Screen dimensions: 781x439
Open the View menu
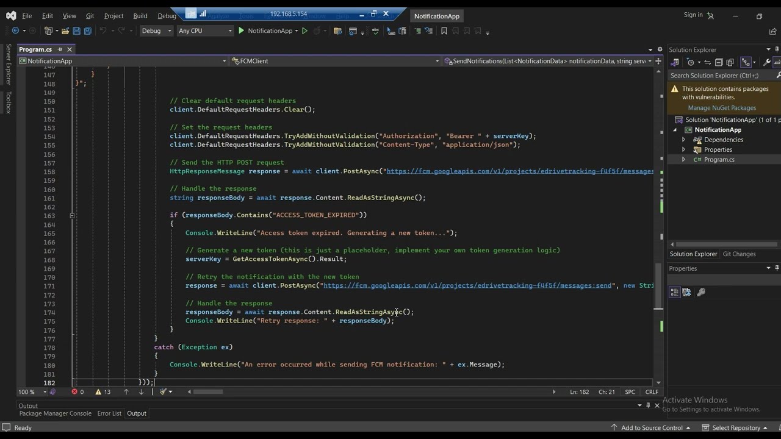(70, 16)
